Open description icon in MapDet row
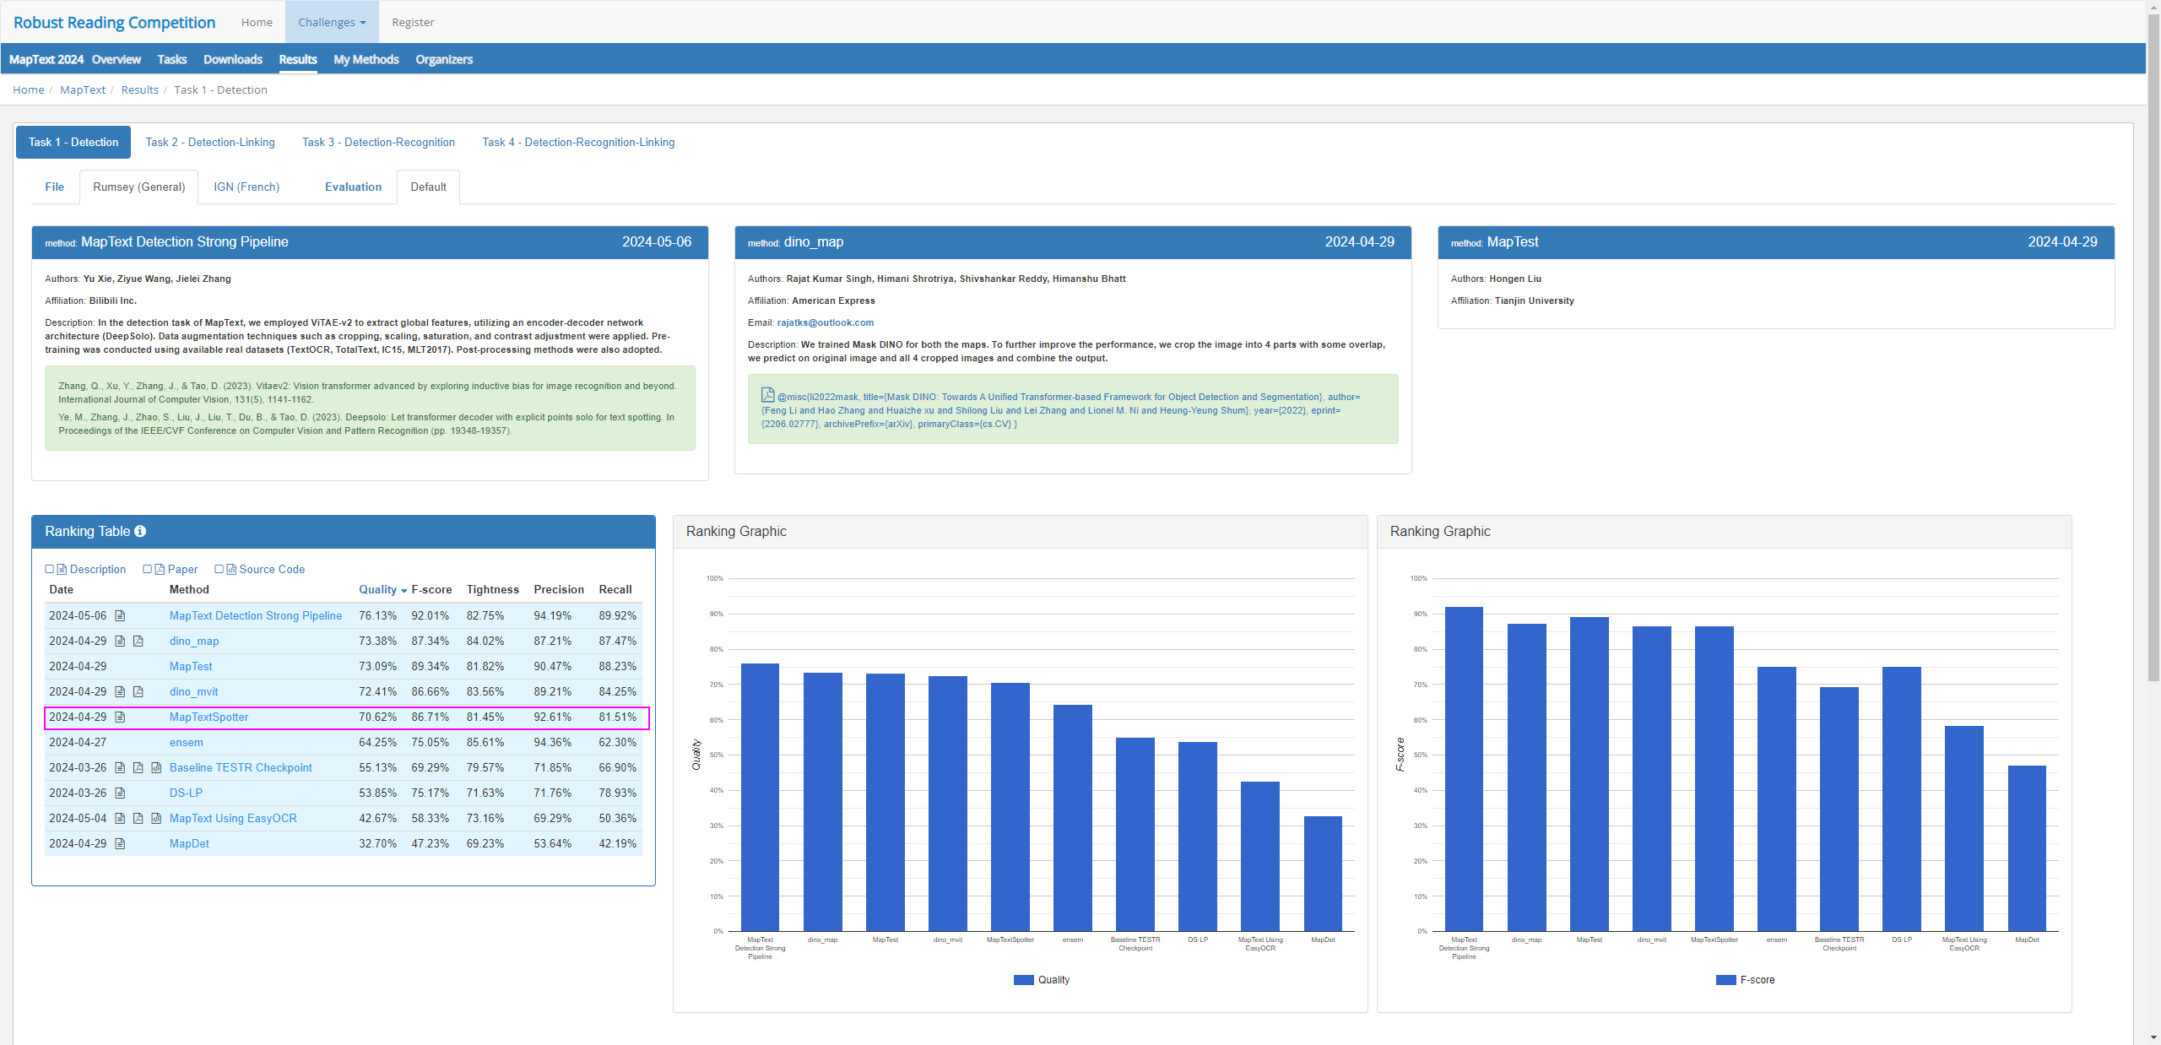2161x1045 pixels. [120, 844]
